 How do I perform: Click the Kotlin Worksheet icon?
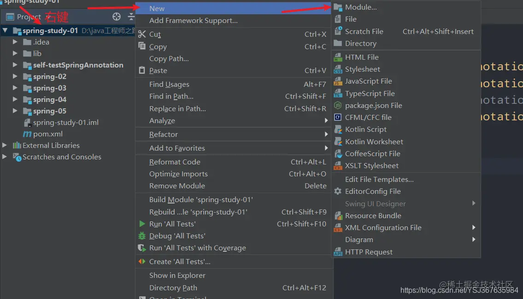(338, 141)
